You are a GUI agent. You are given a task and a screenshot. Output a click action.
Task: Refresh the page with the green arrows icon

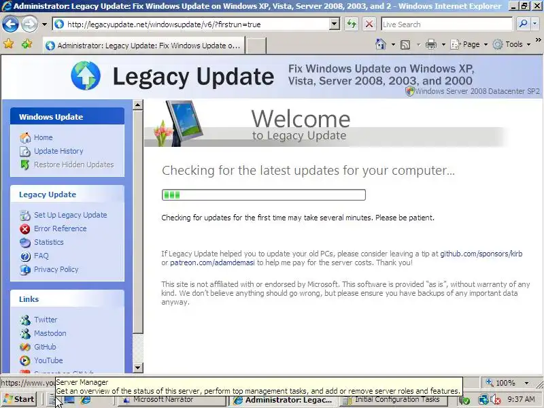[x=352, y=24]
